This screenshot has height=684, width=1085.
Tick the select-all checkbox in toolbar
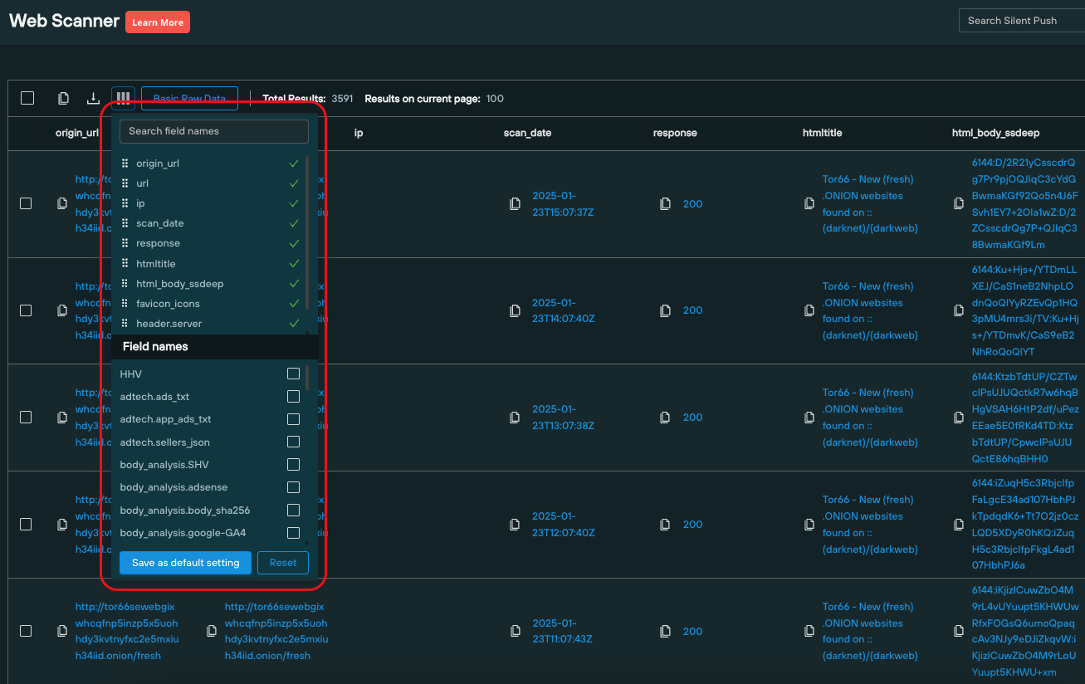point(27,98)
